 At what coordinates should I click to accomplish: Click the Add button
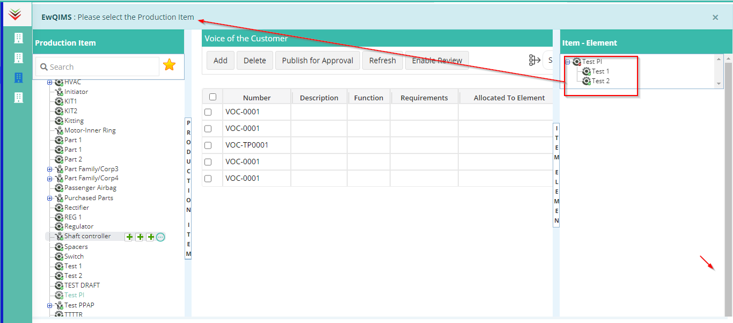[221, 61]
